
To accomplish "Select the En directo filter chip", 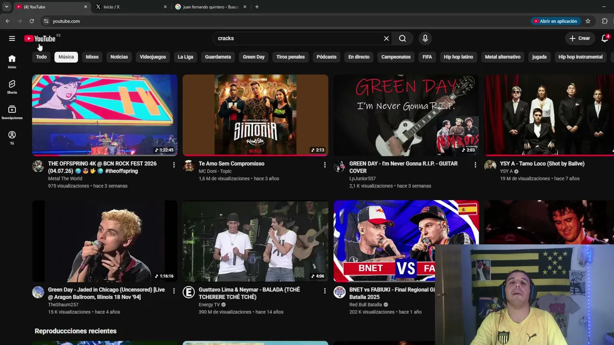I will [359, 57].
